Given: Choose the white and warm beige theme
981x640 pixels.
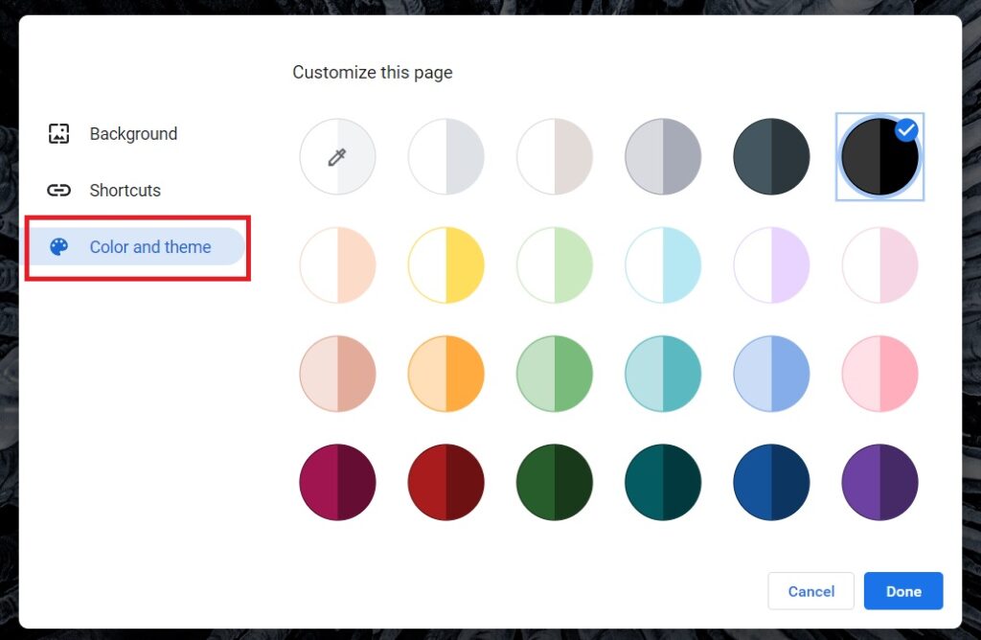Looking at the screenshot, I should [x=555, y=156].
